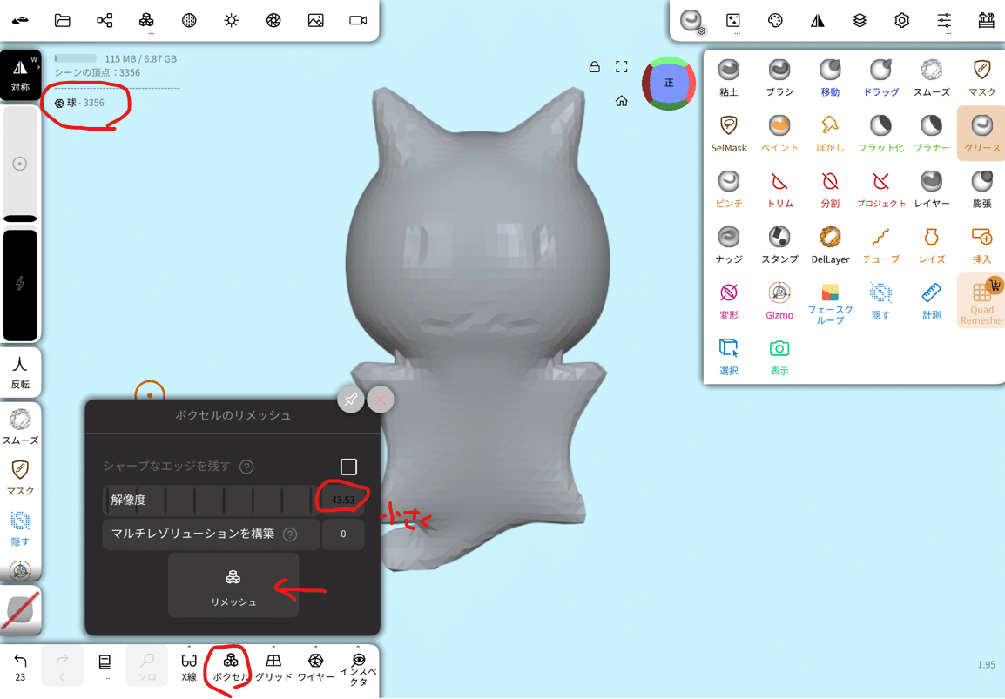Select the クリース (Crease) tool
Viewport: 1005px width, 699px height.
pyautogui.click(x=982, y=134)
